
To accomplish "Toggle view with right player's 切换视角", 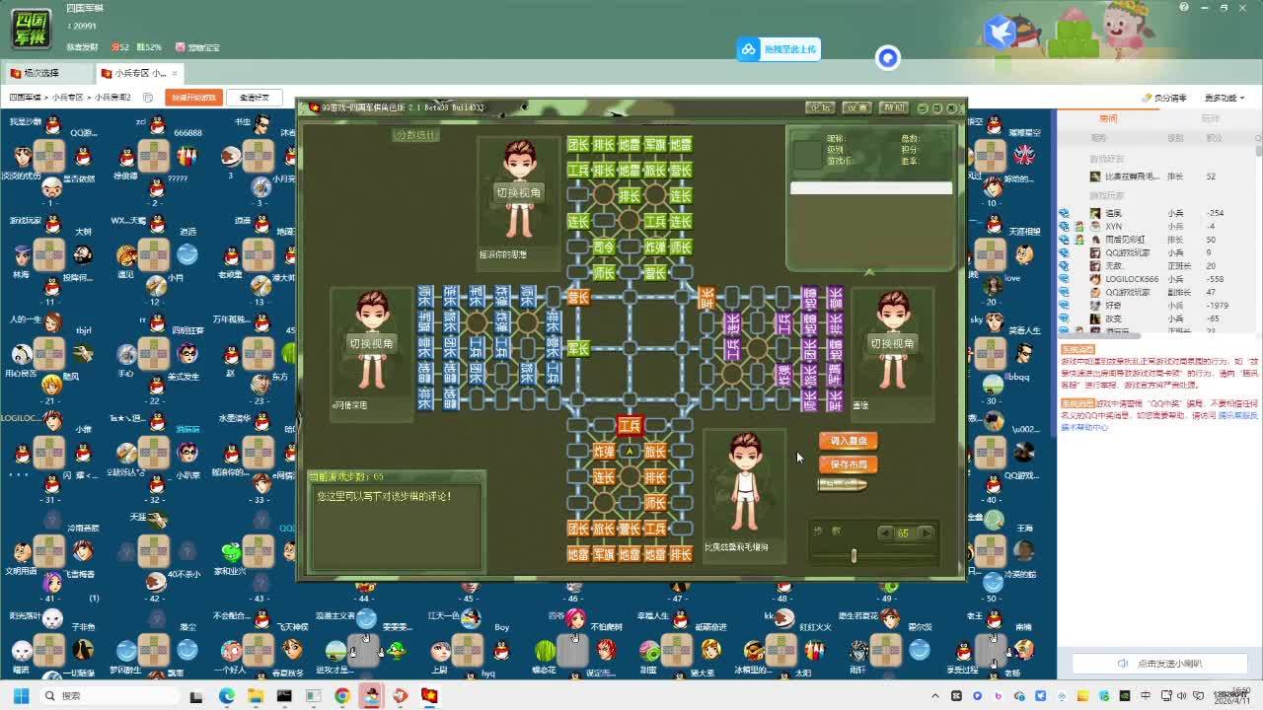I will 892,343.
